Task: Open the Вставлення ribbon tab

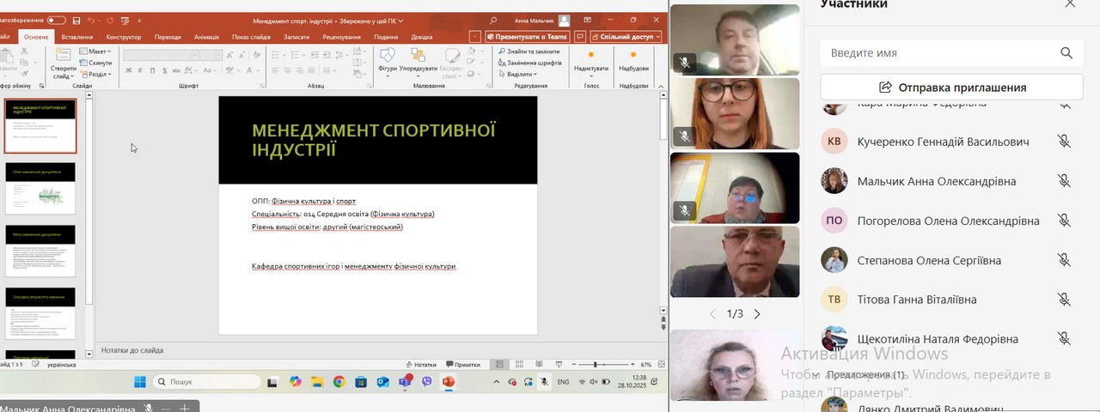Action: (x=77, y=37)
